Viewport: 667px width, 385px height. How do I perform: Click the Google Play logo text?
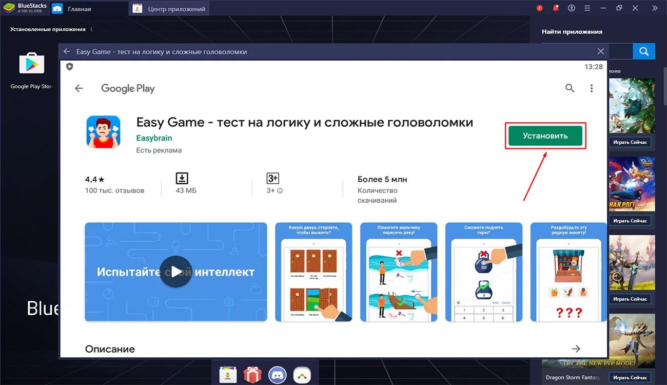pyautogui.click(x=128, y=88)
